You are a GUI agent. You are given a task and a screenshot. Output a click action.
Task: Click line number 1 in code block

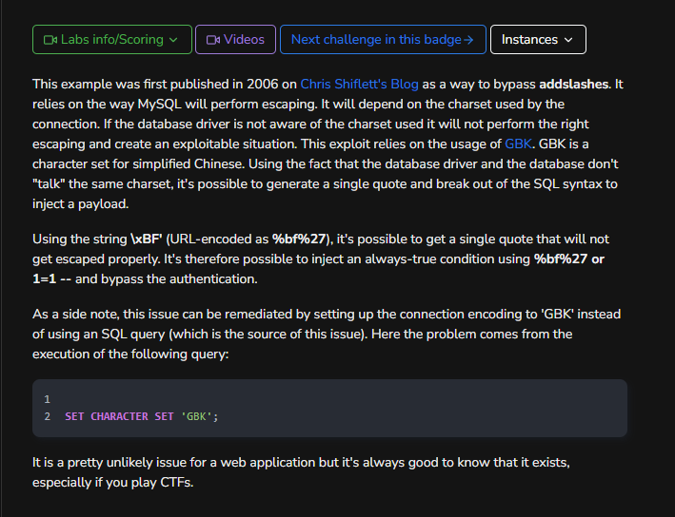(x=47, y=399)
